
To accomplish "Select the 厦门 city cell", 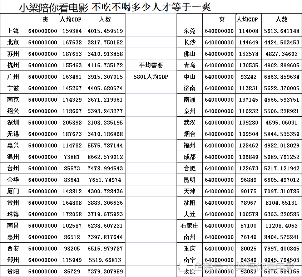I will (x=13, y=191).
